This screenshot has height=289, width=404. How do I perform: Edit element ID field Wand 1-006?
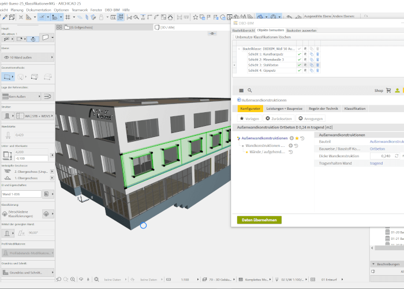click(21, 194)
